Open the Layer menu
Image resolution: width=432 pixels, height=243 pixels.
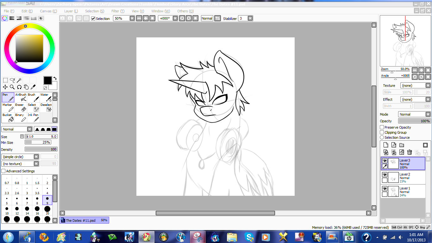coord(71,11)
